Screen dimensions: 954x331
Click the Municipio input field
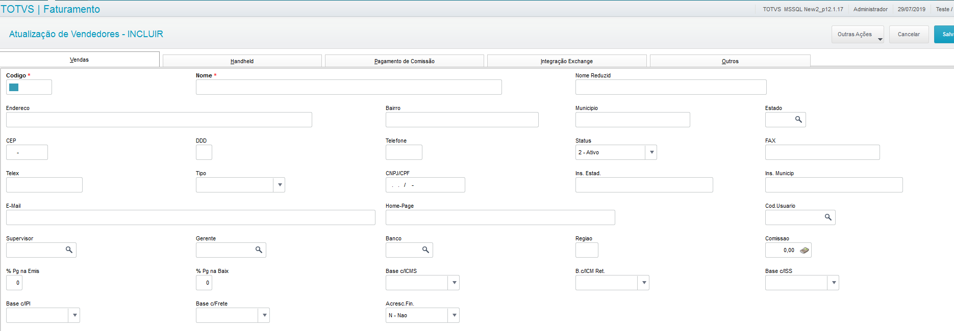click(633, 120)
